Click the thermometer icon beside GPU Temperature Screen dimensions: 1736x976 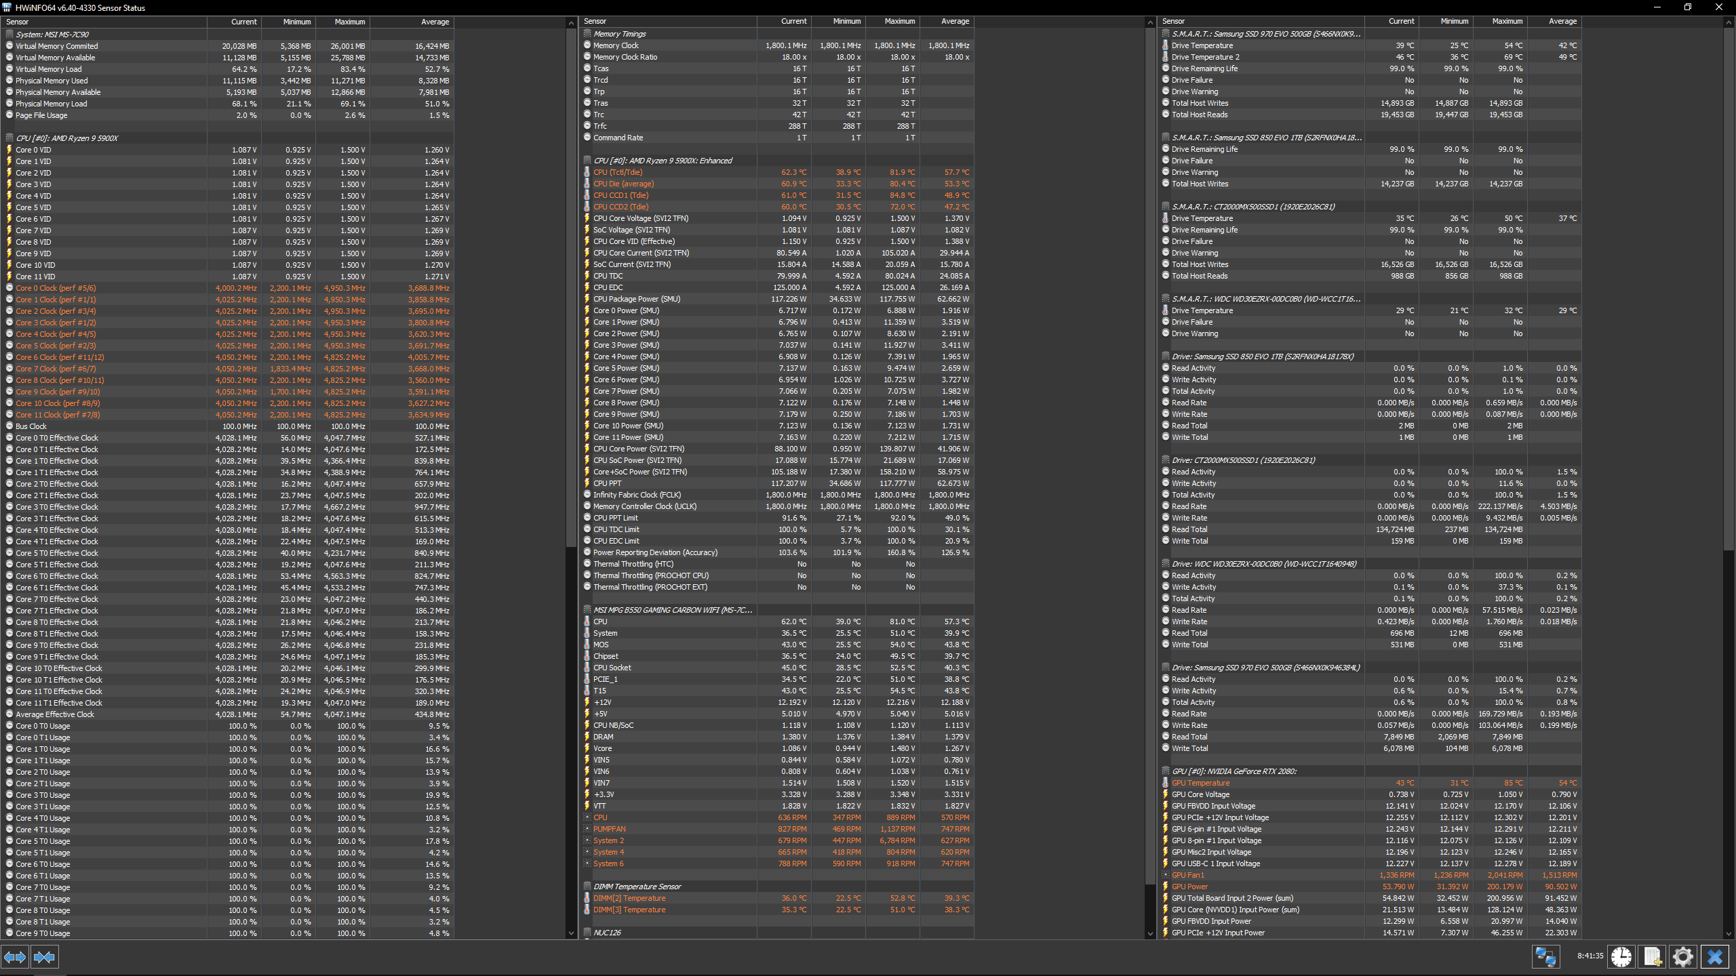coord(1166,783)
